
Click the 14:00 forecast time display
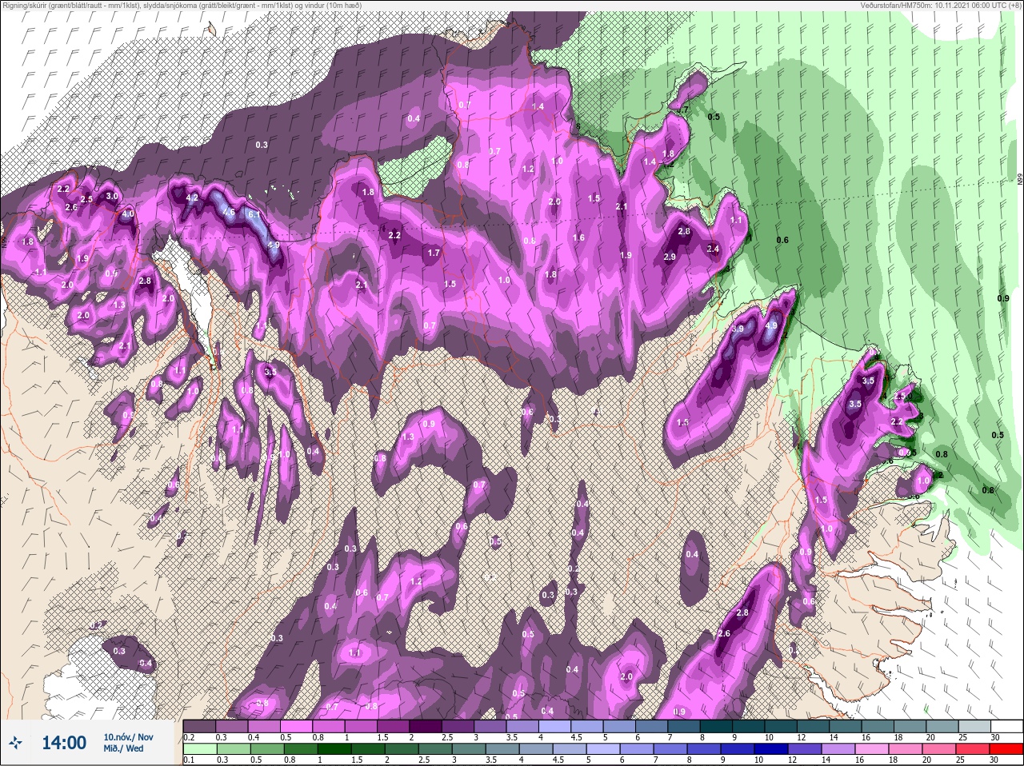coord(64,743)
